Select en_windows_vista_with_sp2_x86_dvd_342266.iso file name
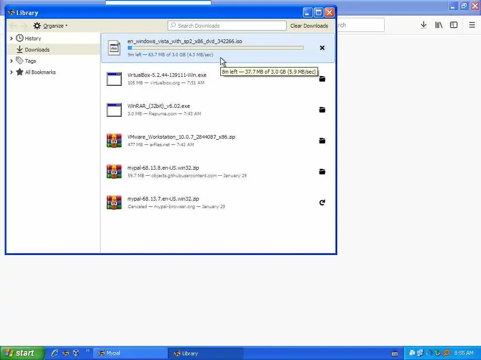This screenshot has height=360, width=481. tap(185, 41)
